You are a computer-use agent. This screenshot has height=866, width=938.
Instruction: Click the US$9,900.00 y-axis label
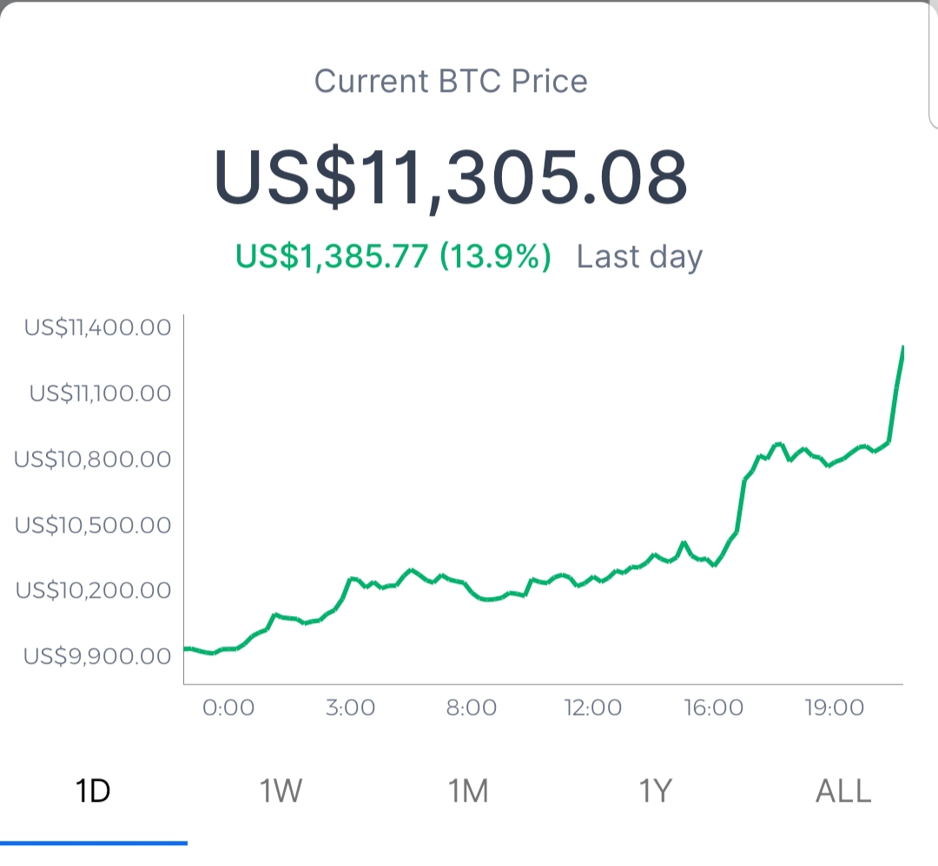coord(97,656)
